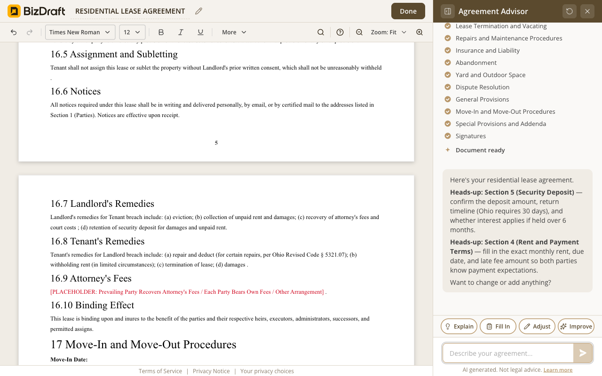
Task: Select Special Provisions and Addenda item
Action: pyautogui.click(x=501, y=124)
